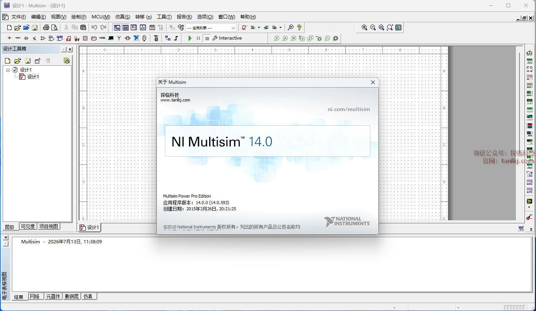Open print preview from the main toolbar
This screenshot has height=311, width=536.
point(55,28)
